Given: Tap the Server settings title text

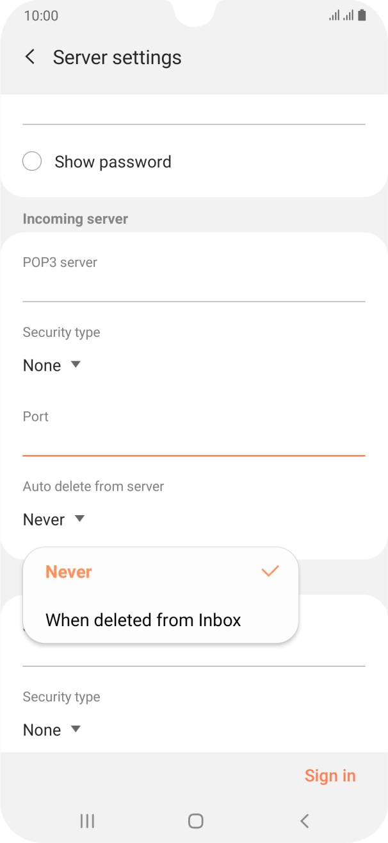Looking at the screenshot, I should pos(117,57).
